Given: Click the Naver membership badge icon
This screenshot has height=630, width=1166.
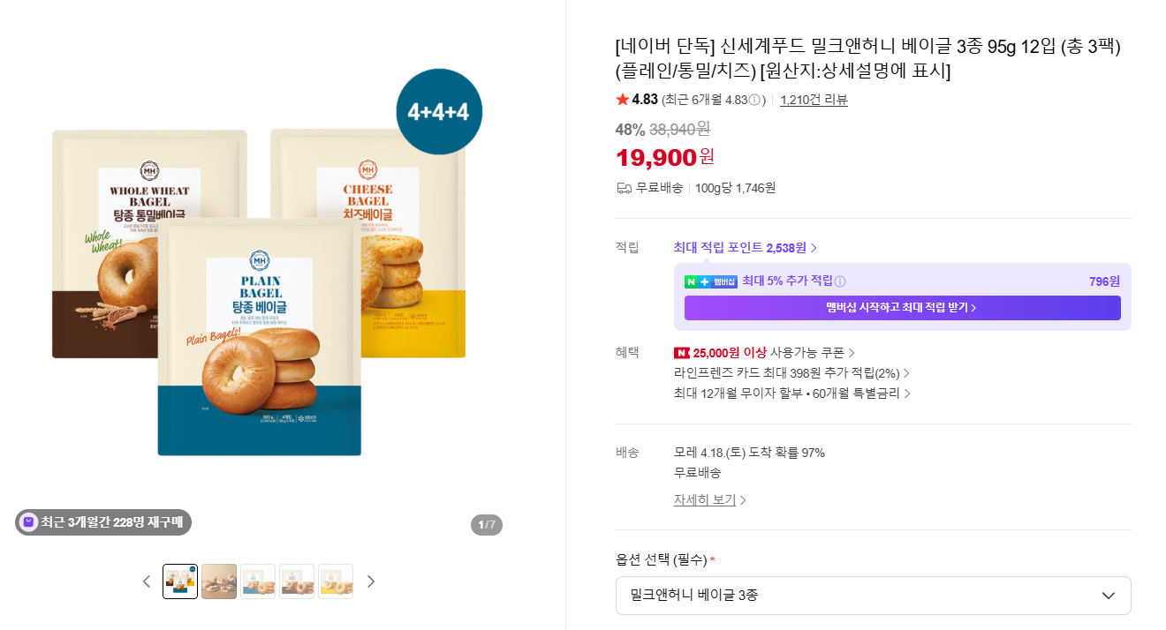Looking at the screenshot, I should [x=710, y=281].
